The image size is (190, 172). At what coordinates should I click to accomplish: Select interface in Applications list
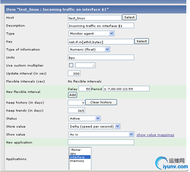(80, 157)
